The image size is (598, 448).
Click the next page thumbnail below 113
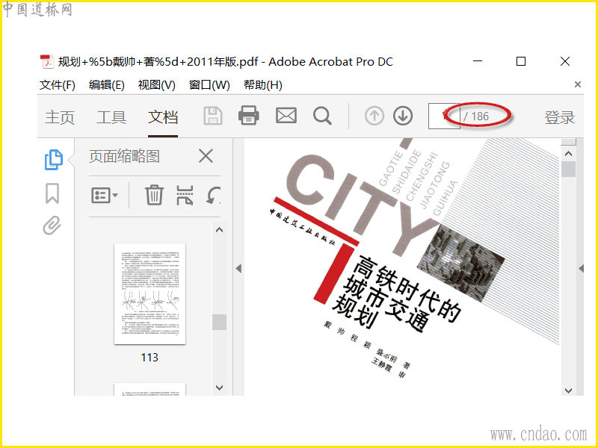point(150,389)
